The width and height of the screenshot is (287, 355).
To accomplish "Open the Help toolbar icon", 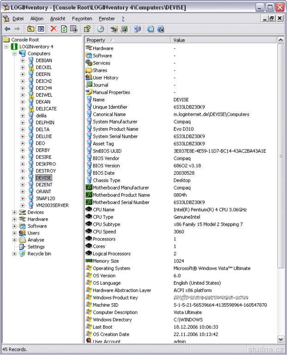I will (87, 29).
